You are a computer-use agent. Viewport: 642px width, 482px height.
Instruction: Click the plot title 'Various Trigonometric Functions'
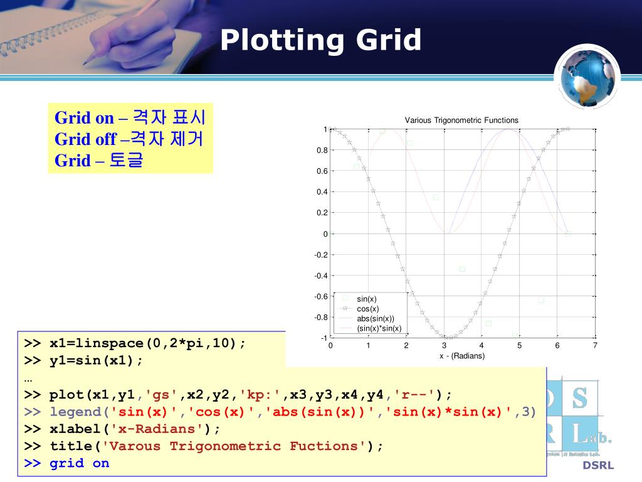point(461,120)
